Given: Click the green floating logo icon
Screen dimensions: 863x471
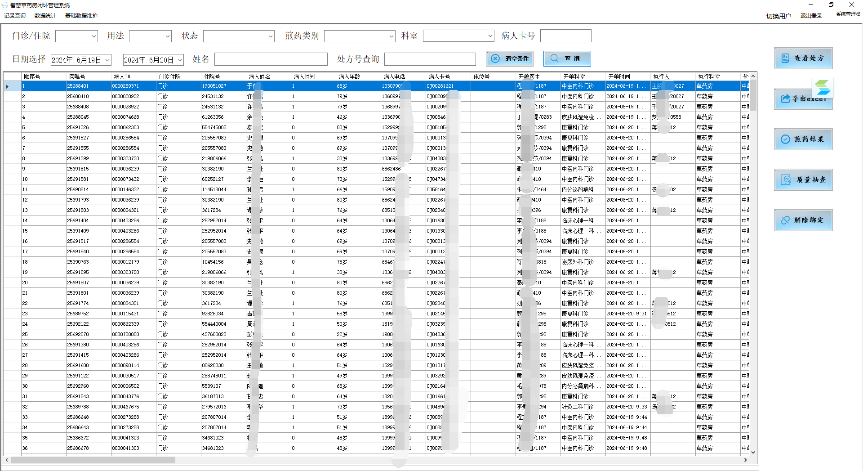Looking at the screenshot, I should (823, 87).
